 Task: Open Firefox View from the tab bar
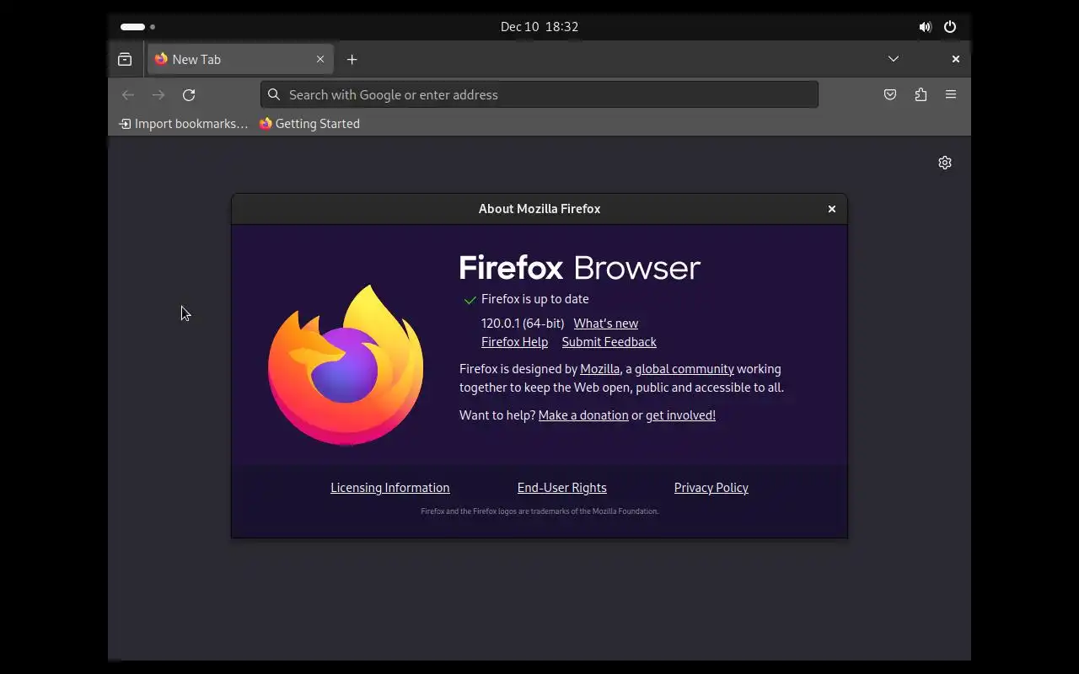pos(125,59)
